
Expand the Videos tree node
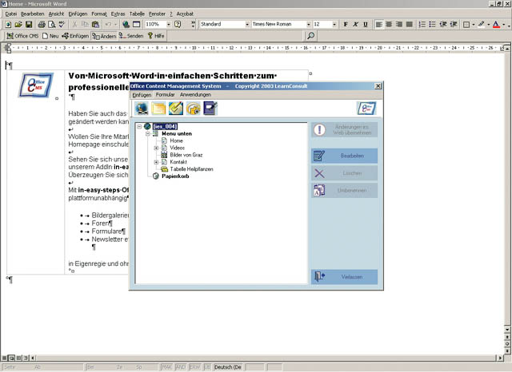pos(156,148)
